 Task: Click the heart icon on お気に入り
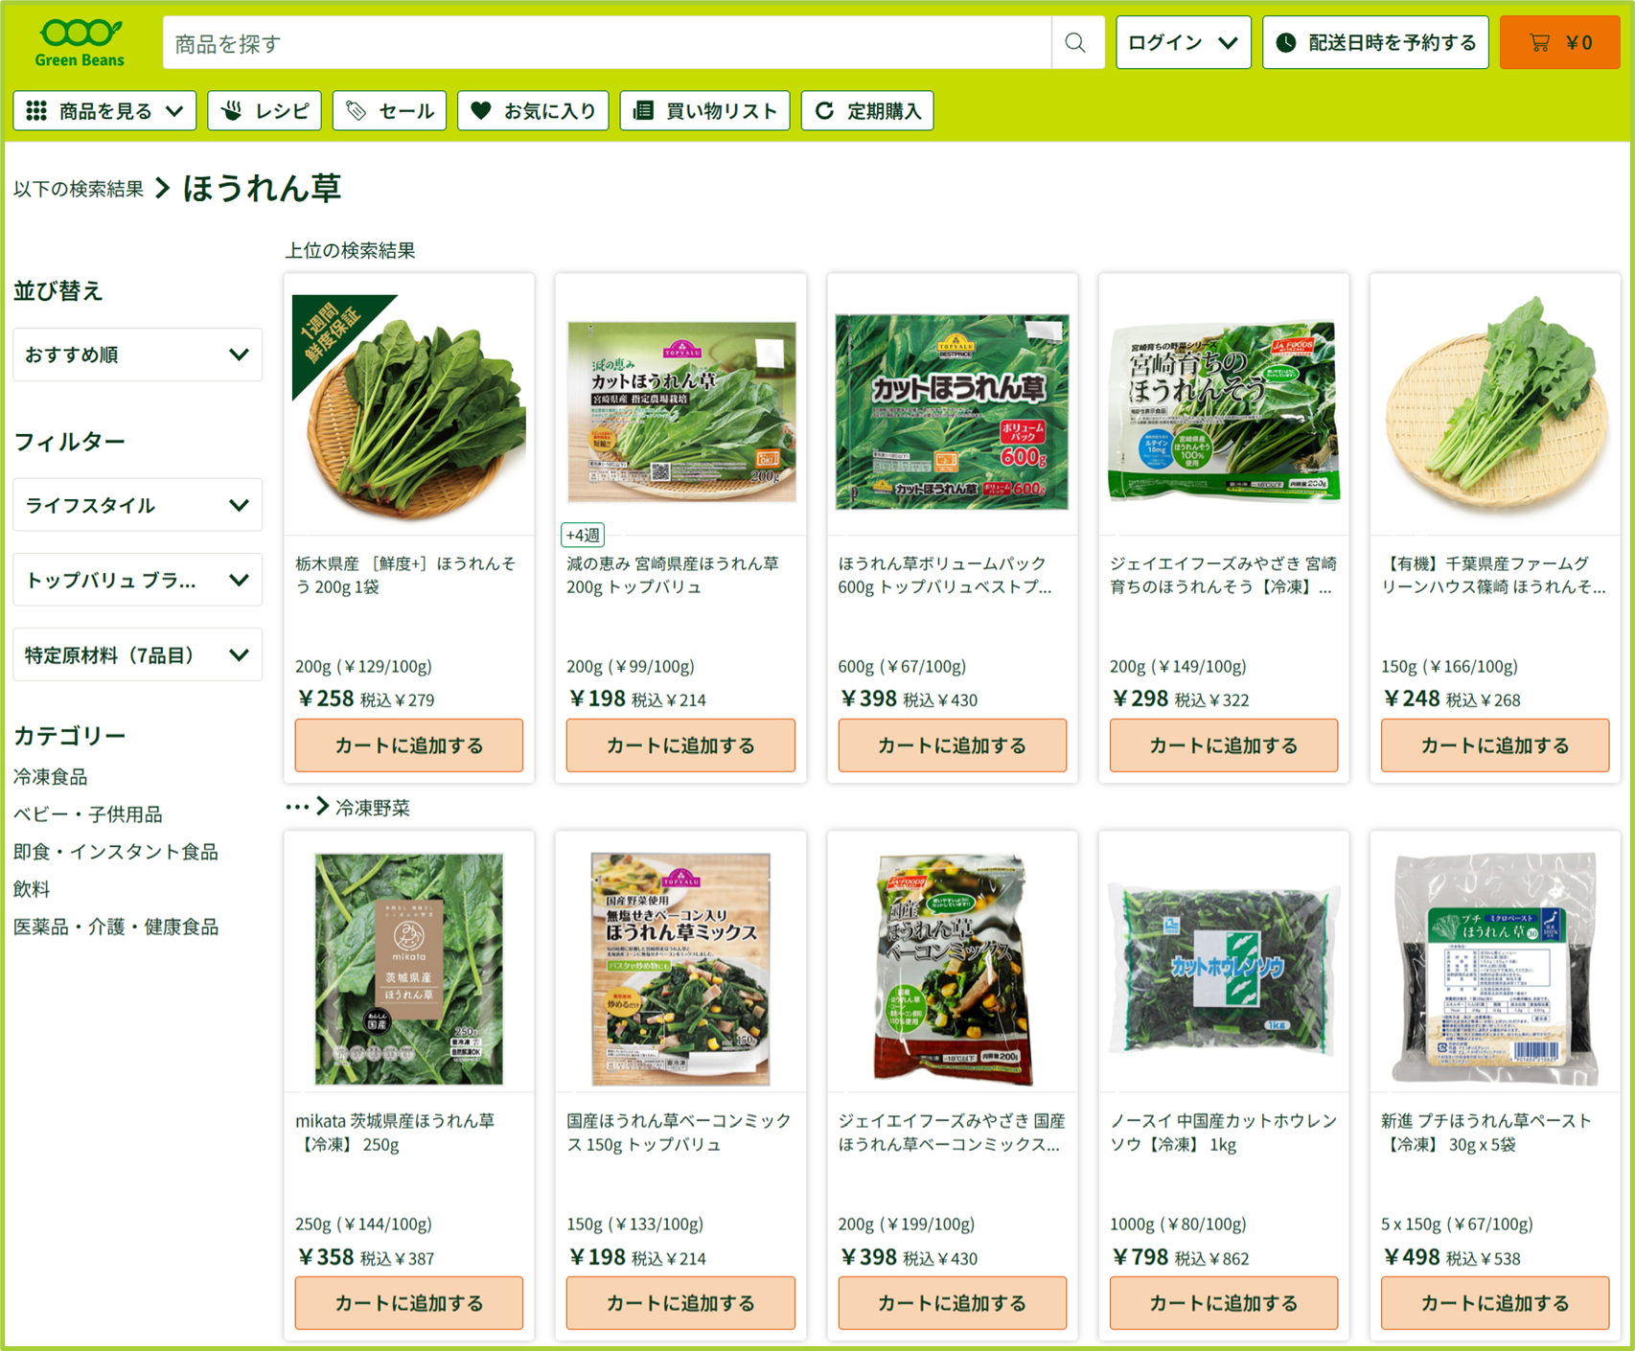481,111
